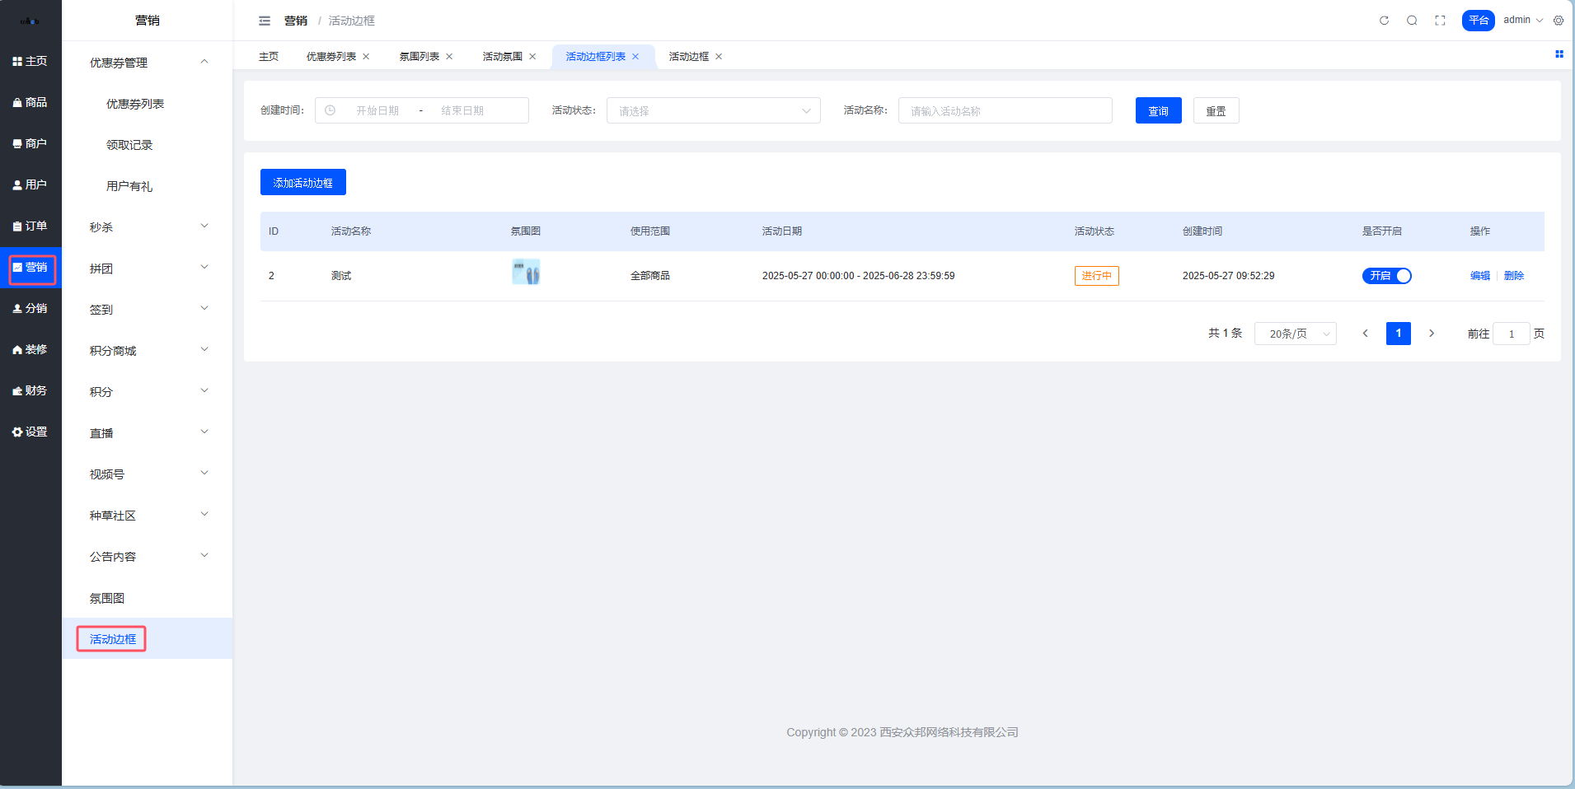Click the refresh icon in top bar
Image resolution: width=1575 pixels, height=789 pixels.
click(1384, 21)
